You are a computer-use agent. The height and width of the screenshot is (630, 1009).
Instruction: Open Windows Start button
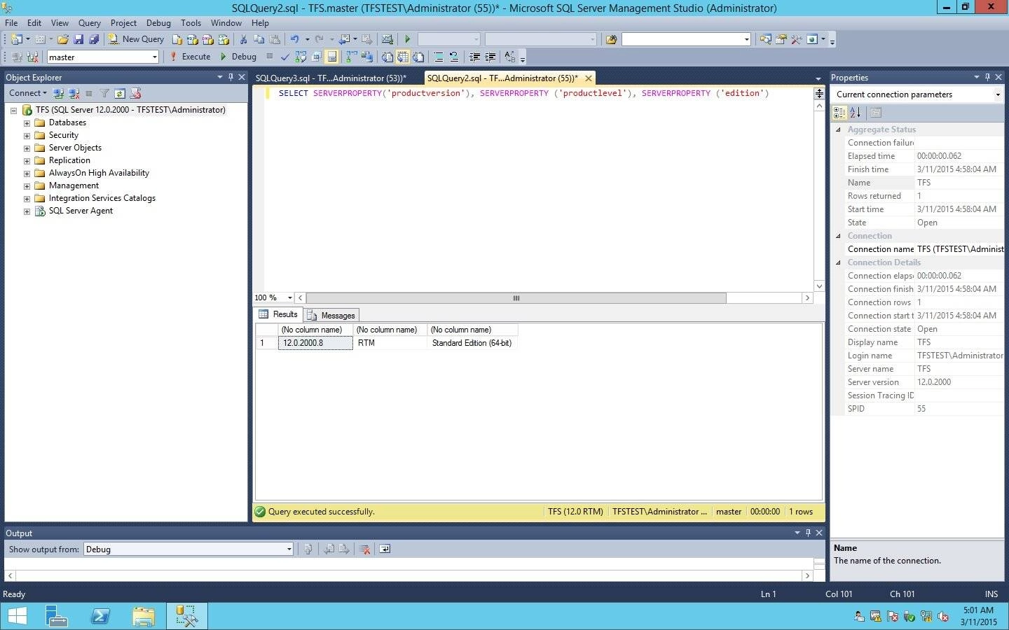pyautogui.click(x=17, y=616)
